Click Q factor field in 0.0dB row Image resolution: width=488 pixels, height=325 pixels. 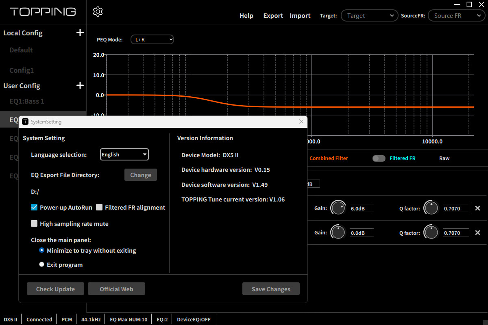[x=456, y=233]
